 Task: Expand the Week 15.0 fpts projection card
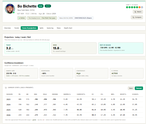point(74,48)
